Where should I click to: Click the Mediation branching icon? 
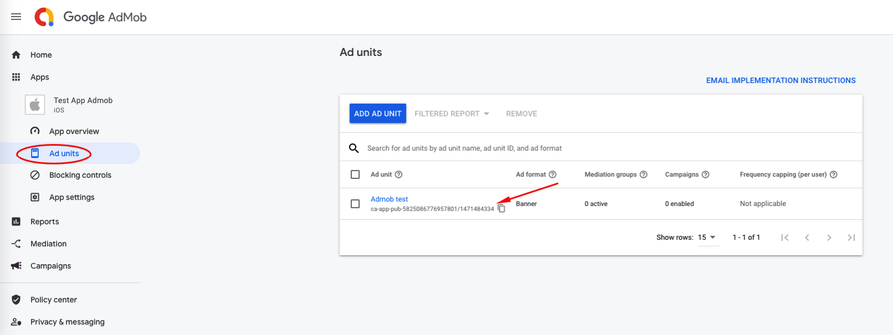[16, 244]
